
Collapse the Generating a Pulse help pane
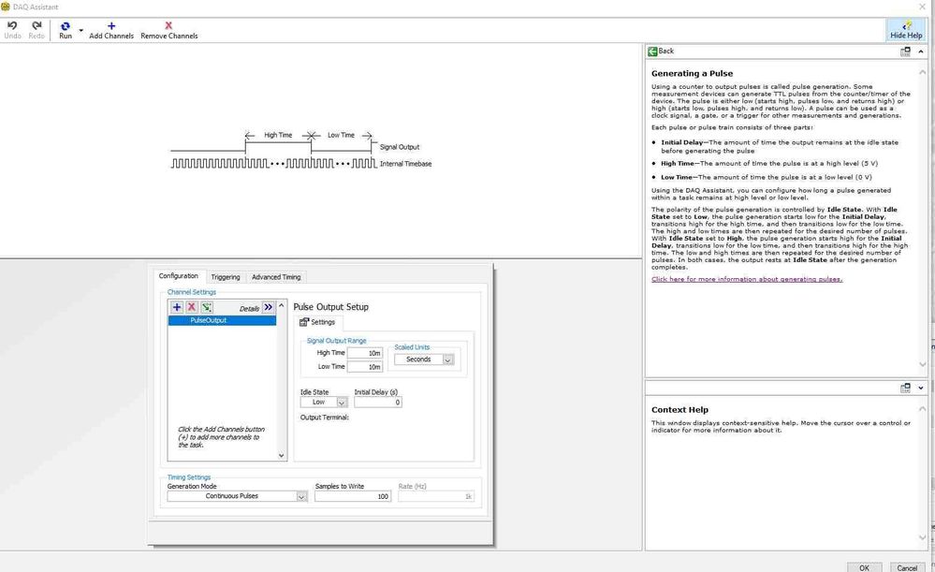[x=921, y=51]
